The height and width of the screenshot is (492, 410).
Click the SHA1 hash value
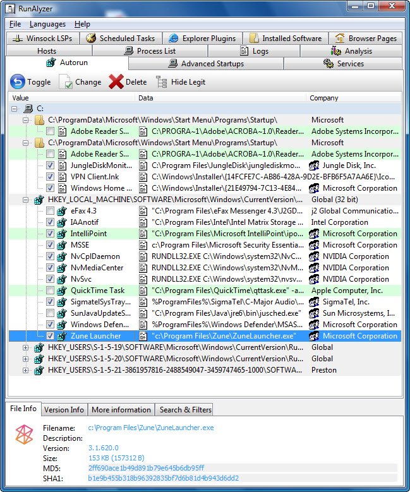tap(163, 478)
